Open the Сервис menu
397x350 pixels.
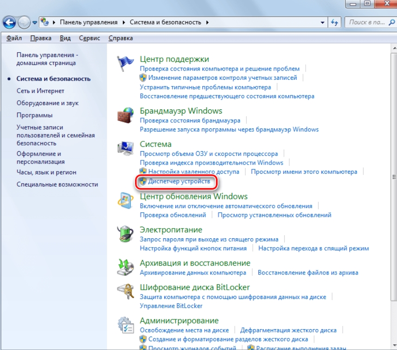coord(90,38)
